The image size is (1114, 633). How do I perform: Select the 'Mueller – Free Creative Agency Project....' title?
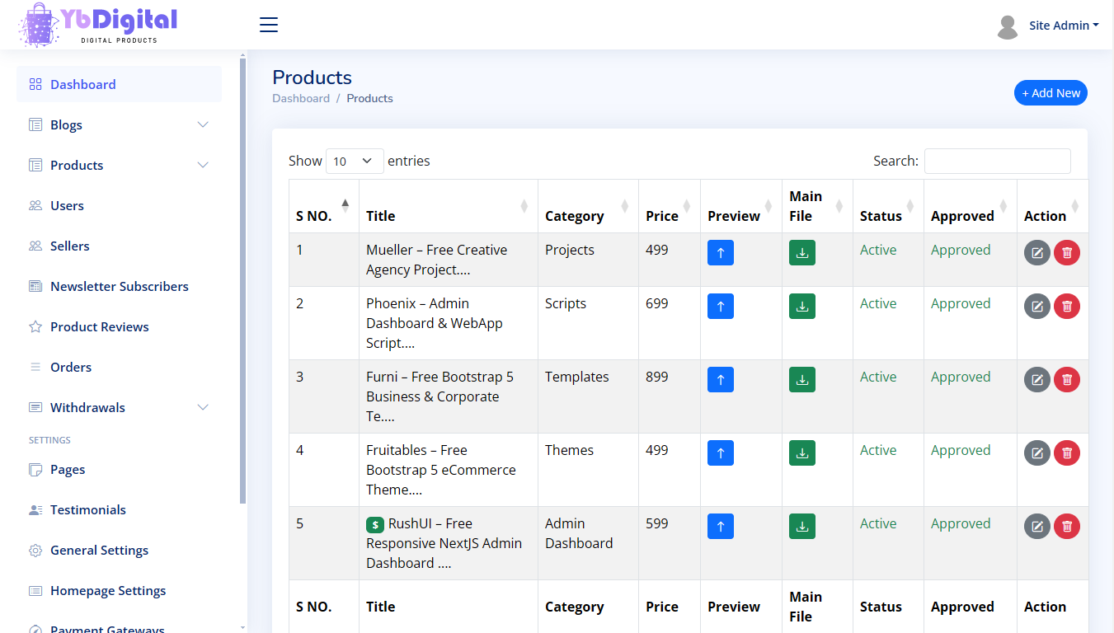[437, 260]
